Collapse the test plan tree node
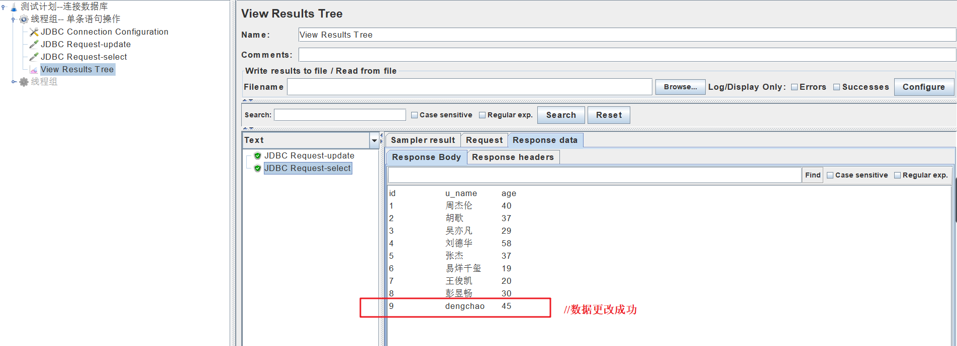The height and width of the screenshot is (346, 957). point(4,7)
